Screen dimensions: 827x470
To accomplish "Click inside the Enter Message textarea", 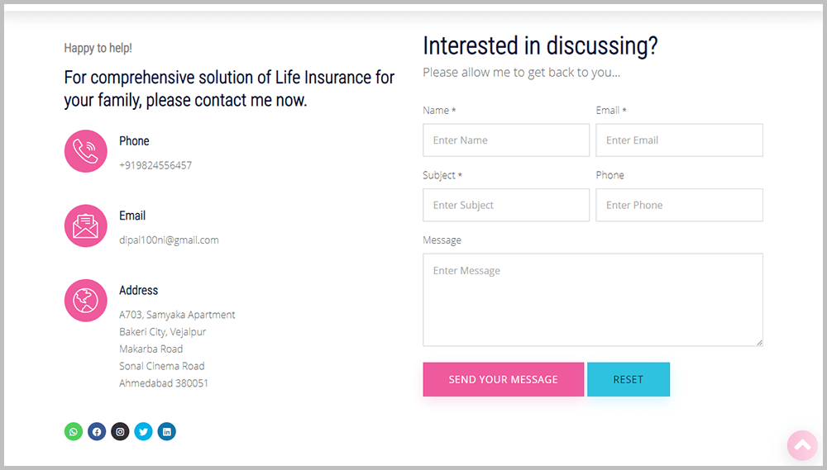I will coord(593,300).
